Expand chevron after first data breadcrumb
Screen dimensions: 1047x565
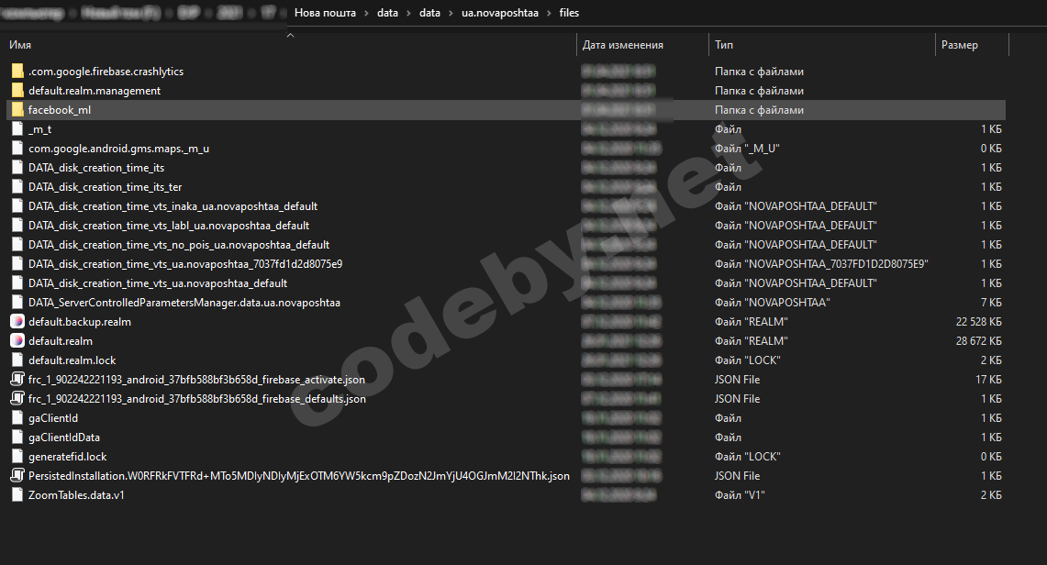coord(408,14)
